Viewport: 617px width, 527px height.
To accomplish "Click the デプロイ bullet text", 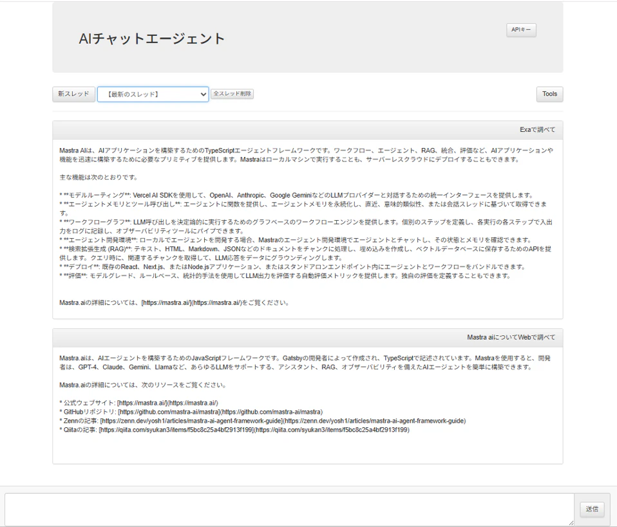I will coord(293,267).
